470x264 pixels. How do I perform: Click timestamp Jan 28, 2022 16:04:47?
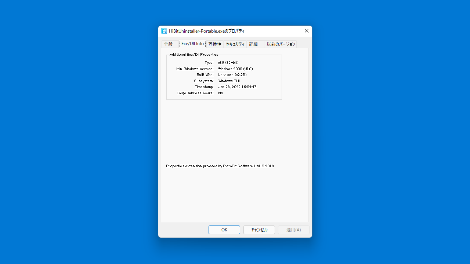[237, 87]
